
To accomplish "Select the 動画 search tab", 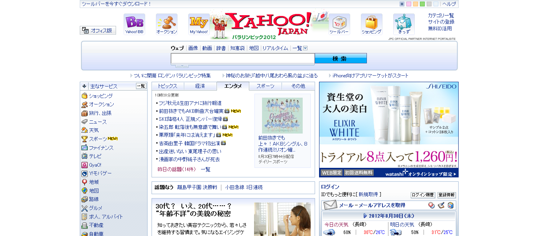I will click(207, 48).
